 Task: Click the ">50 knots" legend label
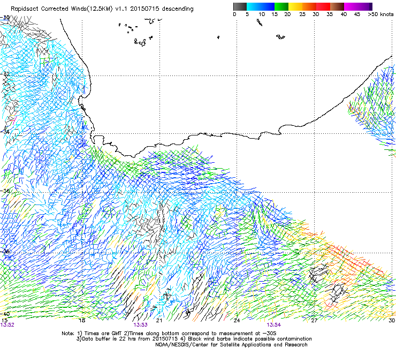[x=380, y=14]
